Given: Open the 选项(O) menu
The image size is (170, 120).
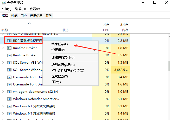Looking at the screenshot, I should click(x=20, y=9).
